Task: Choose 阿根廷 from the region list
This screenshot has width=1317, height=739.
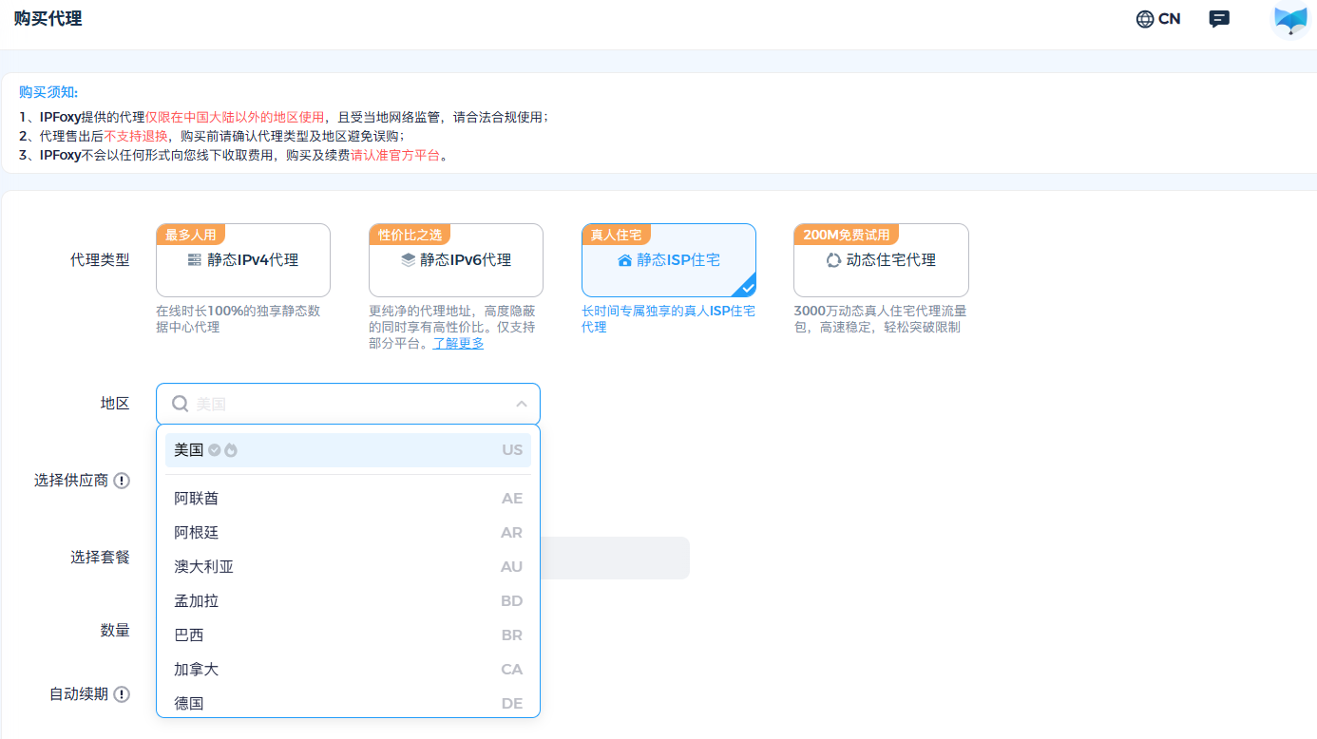Action: click(348, 533)
